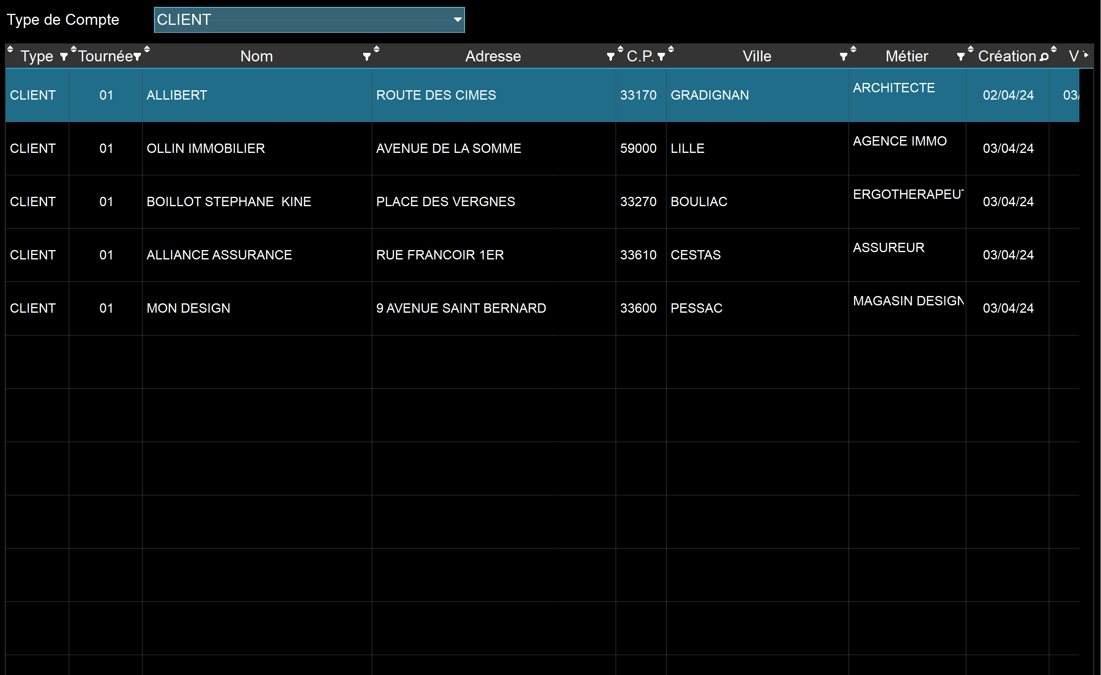
Task: Click the ROUTE DES CIMES address cell
Action: point(493,95)
